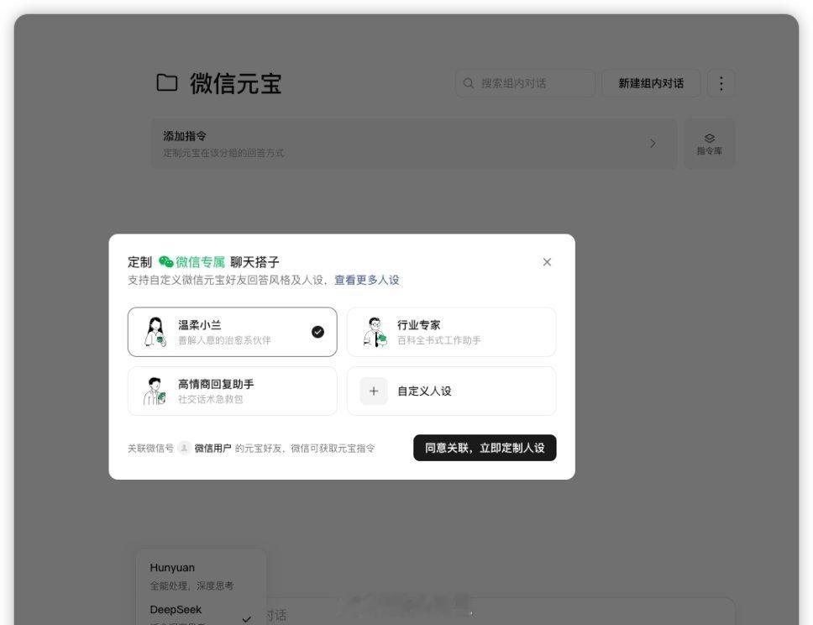Click 善解人意的治愈系伙伴 subtitle

click(224, 340)
